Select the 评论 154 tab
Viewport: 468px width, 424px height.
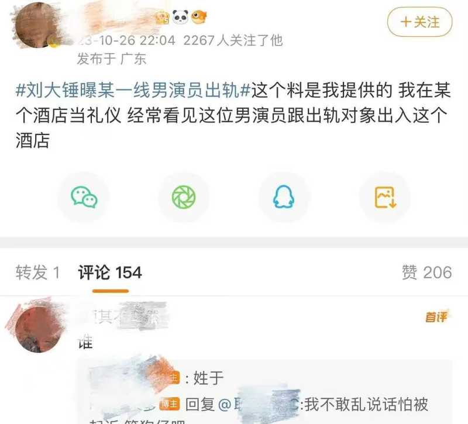click(x=110, y=273)
